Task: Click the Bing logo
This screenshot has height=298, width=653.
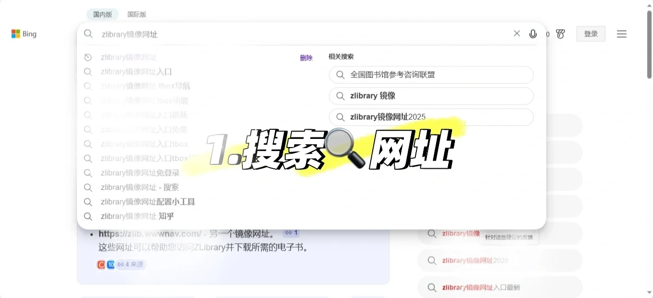Action: (x=24, y=34)
